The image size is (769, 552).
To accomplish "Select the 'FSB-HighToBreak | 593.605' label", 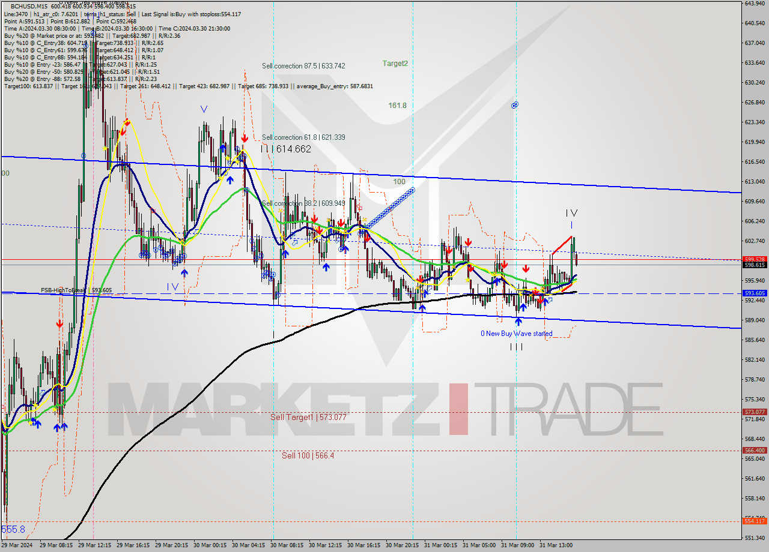I will coord(76,290).
